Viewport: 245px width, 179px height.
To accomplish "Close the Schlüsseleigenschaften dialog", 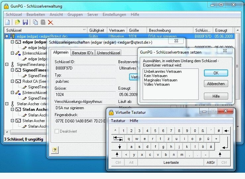I will tap(176, 41).
